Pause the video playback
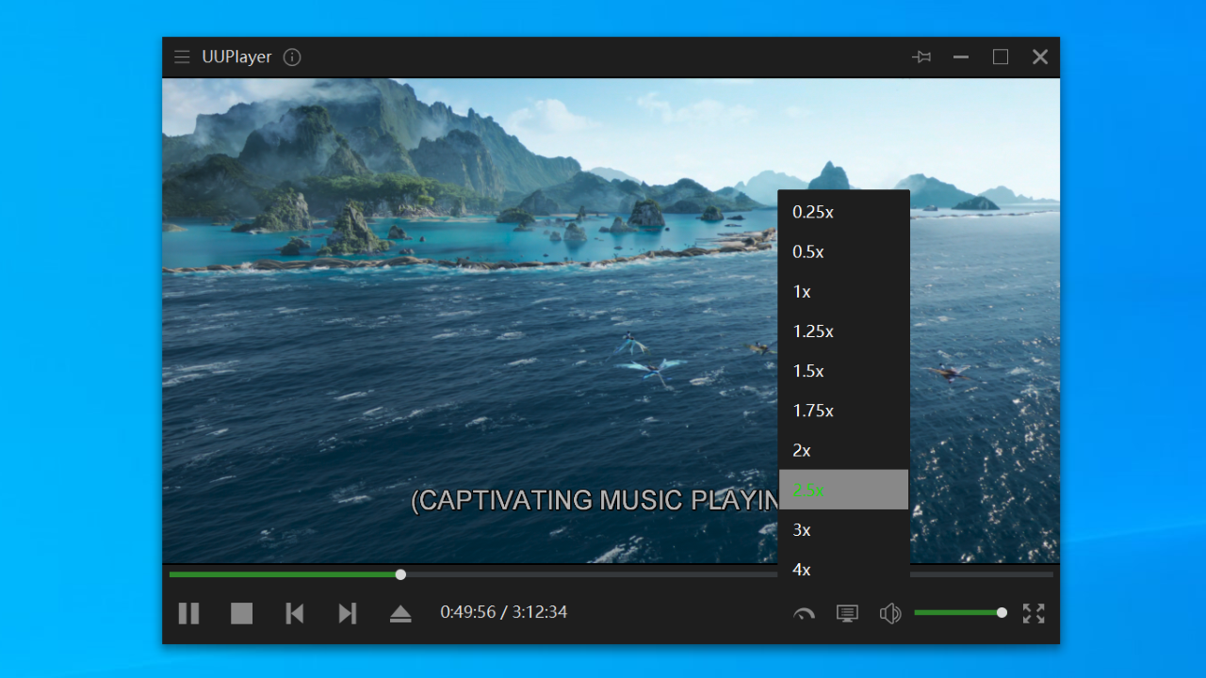Viewport: 1206px width, 678px height. [188, 614]
